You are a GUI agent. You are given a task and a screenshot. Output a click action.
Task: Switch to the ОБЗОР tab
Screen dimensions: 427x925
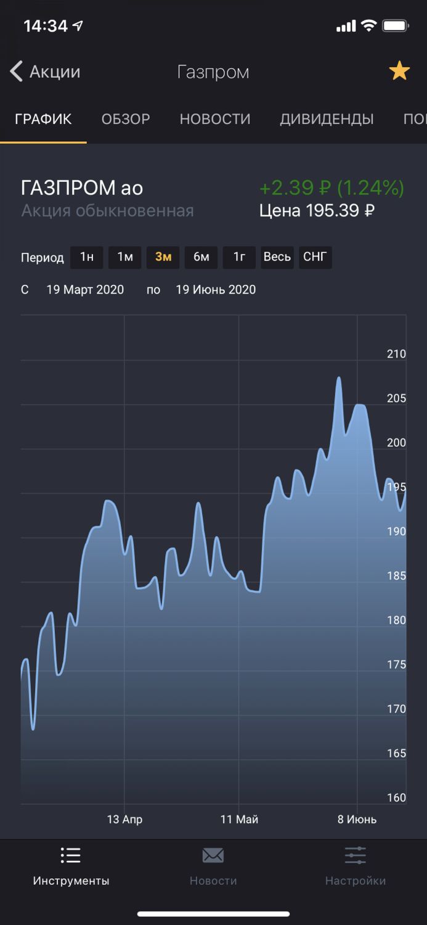click(126, 119)
